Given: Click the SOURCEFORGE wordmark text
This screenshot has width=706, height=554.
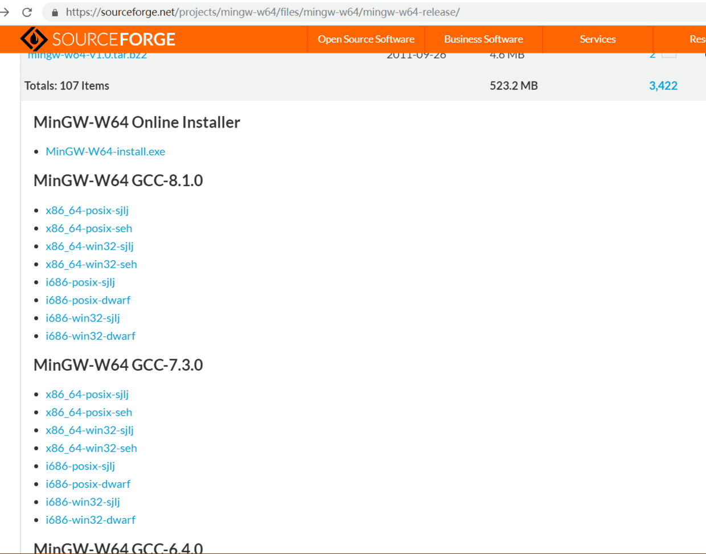Looking at the screenshot, I should [114, 39].
